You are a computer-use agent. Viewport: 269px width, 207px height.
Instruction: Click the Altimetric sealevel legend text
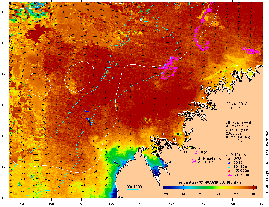coord(238,122)
